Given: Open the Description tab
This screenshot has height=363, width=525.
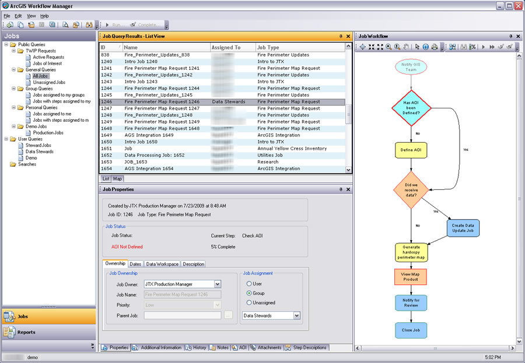Looking at the screenshot, I should pos(193,264).
